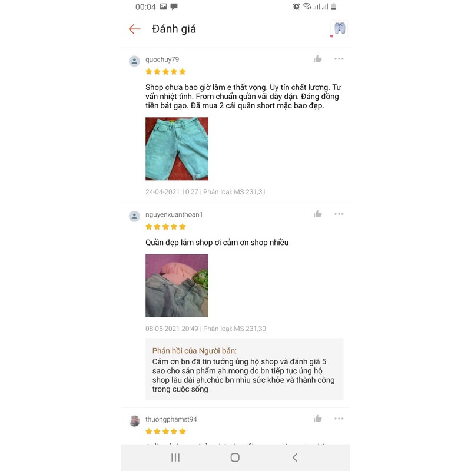Open the more options dots for nguyenxuanthoan1's review
Screen dimensions: 471x471
(339, 214)
